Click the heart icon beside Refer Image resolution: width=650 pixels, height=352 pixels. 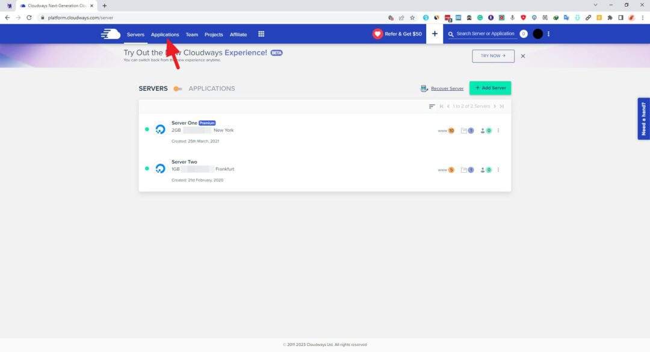pos(377,34)
